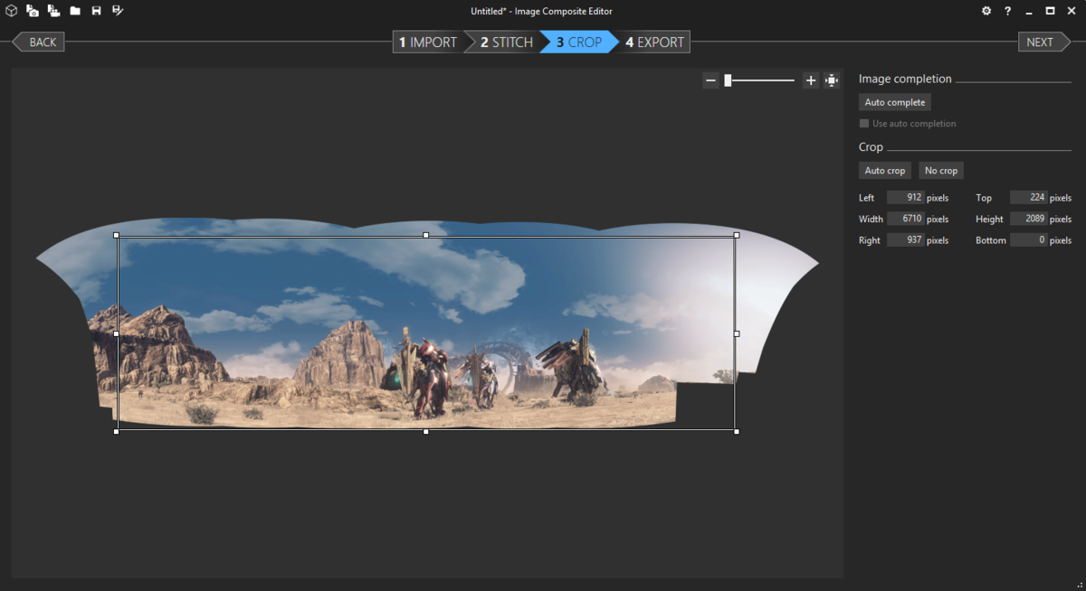Image resolution: width=1086 pixels, height=591 pixels.
Task: Click the Save As icon with pencil
Action: pos(118,11)
